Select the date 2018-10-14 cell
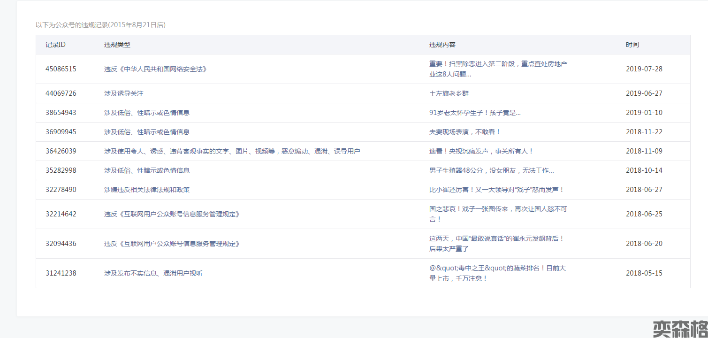This screenshot has width=708, height=338. point(644,170)
